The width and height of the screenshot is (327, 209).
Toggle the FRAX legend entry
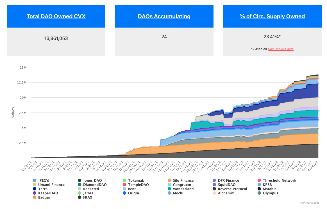pos(87,197)
